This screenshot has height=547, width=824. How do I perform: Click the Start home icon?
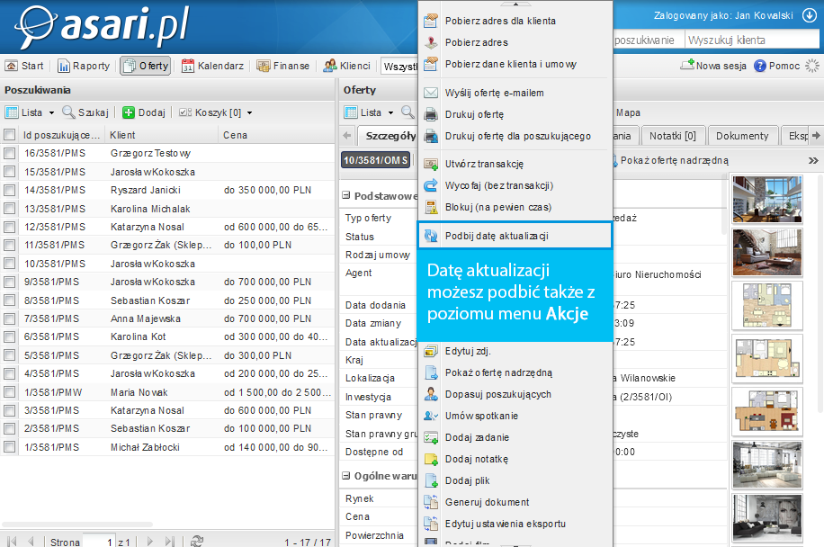tap(11, 66)
